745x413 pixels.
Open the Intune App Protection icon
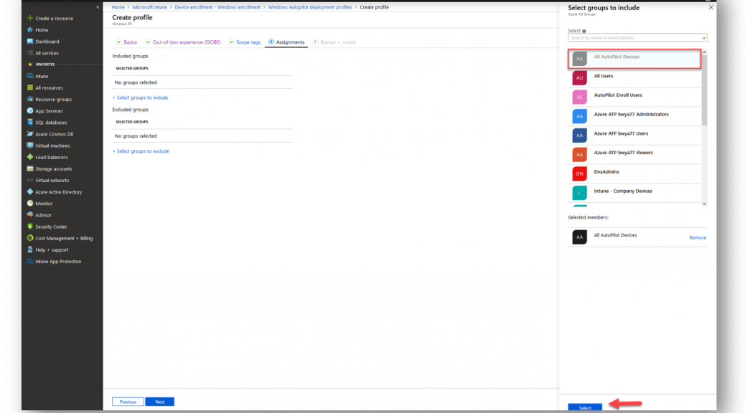point(30,261)
